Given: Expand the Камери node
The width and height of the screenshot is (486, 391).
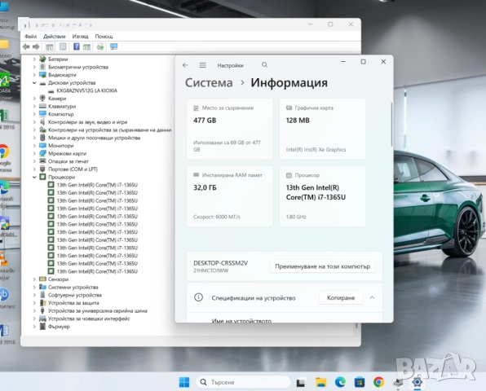Looking at the screenshot, I should [34, 99].
